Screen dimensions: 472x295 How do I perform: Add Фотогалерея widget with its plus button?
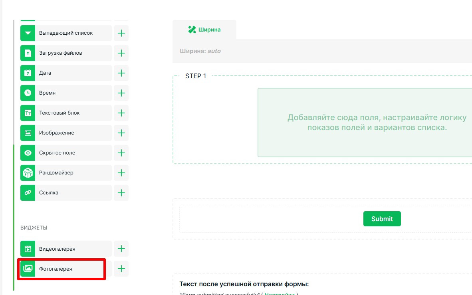click(121, 269)
